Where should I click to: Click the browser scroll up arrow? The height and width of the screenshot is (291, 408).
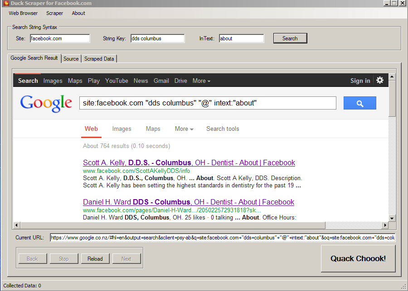point(392,77)
